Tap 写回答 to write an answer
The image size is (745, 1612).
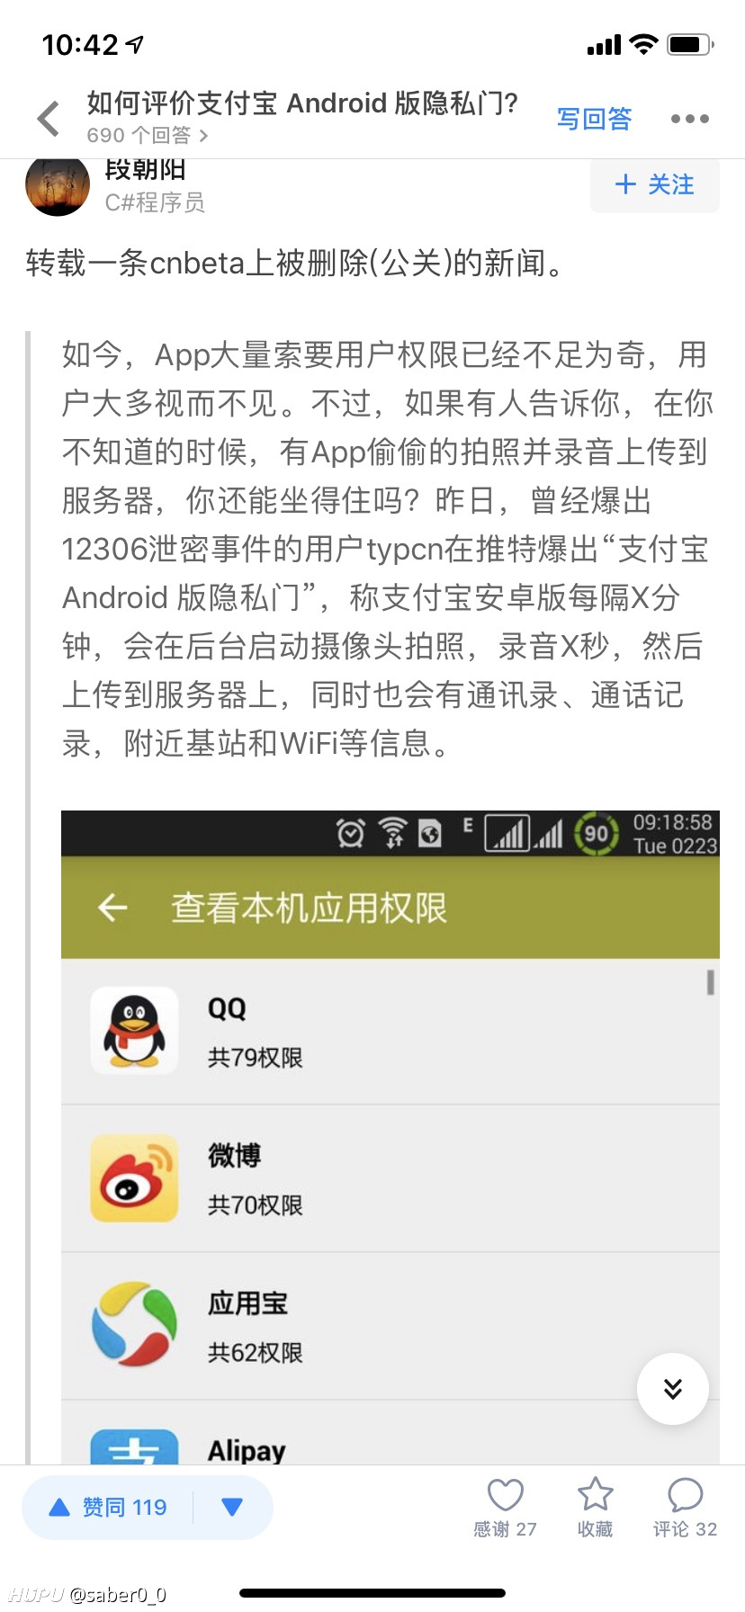pyautogui.click(x=594, y=119)
